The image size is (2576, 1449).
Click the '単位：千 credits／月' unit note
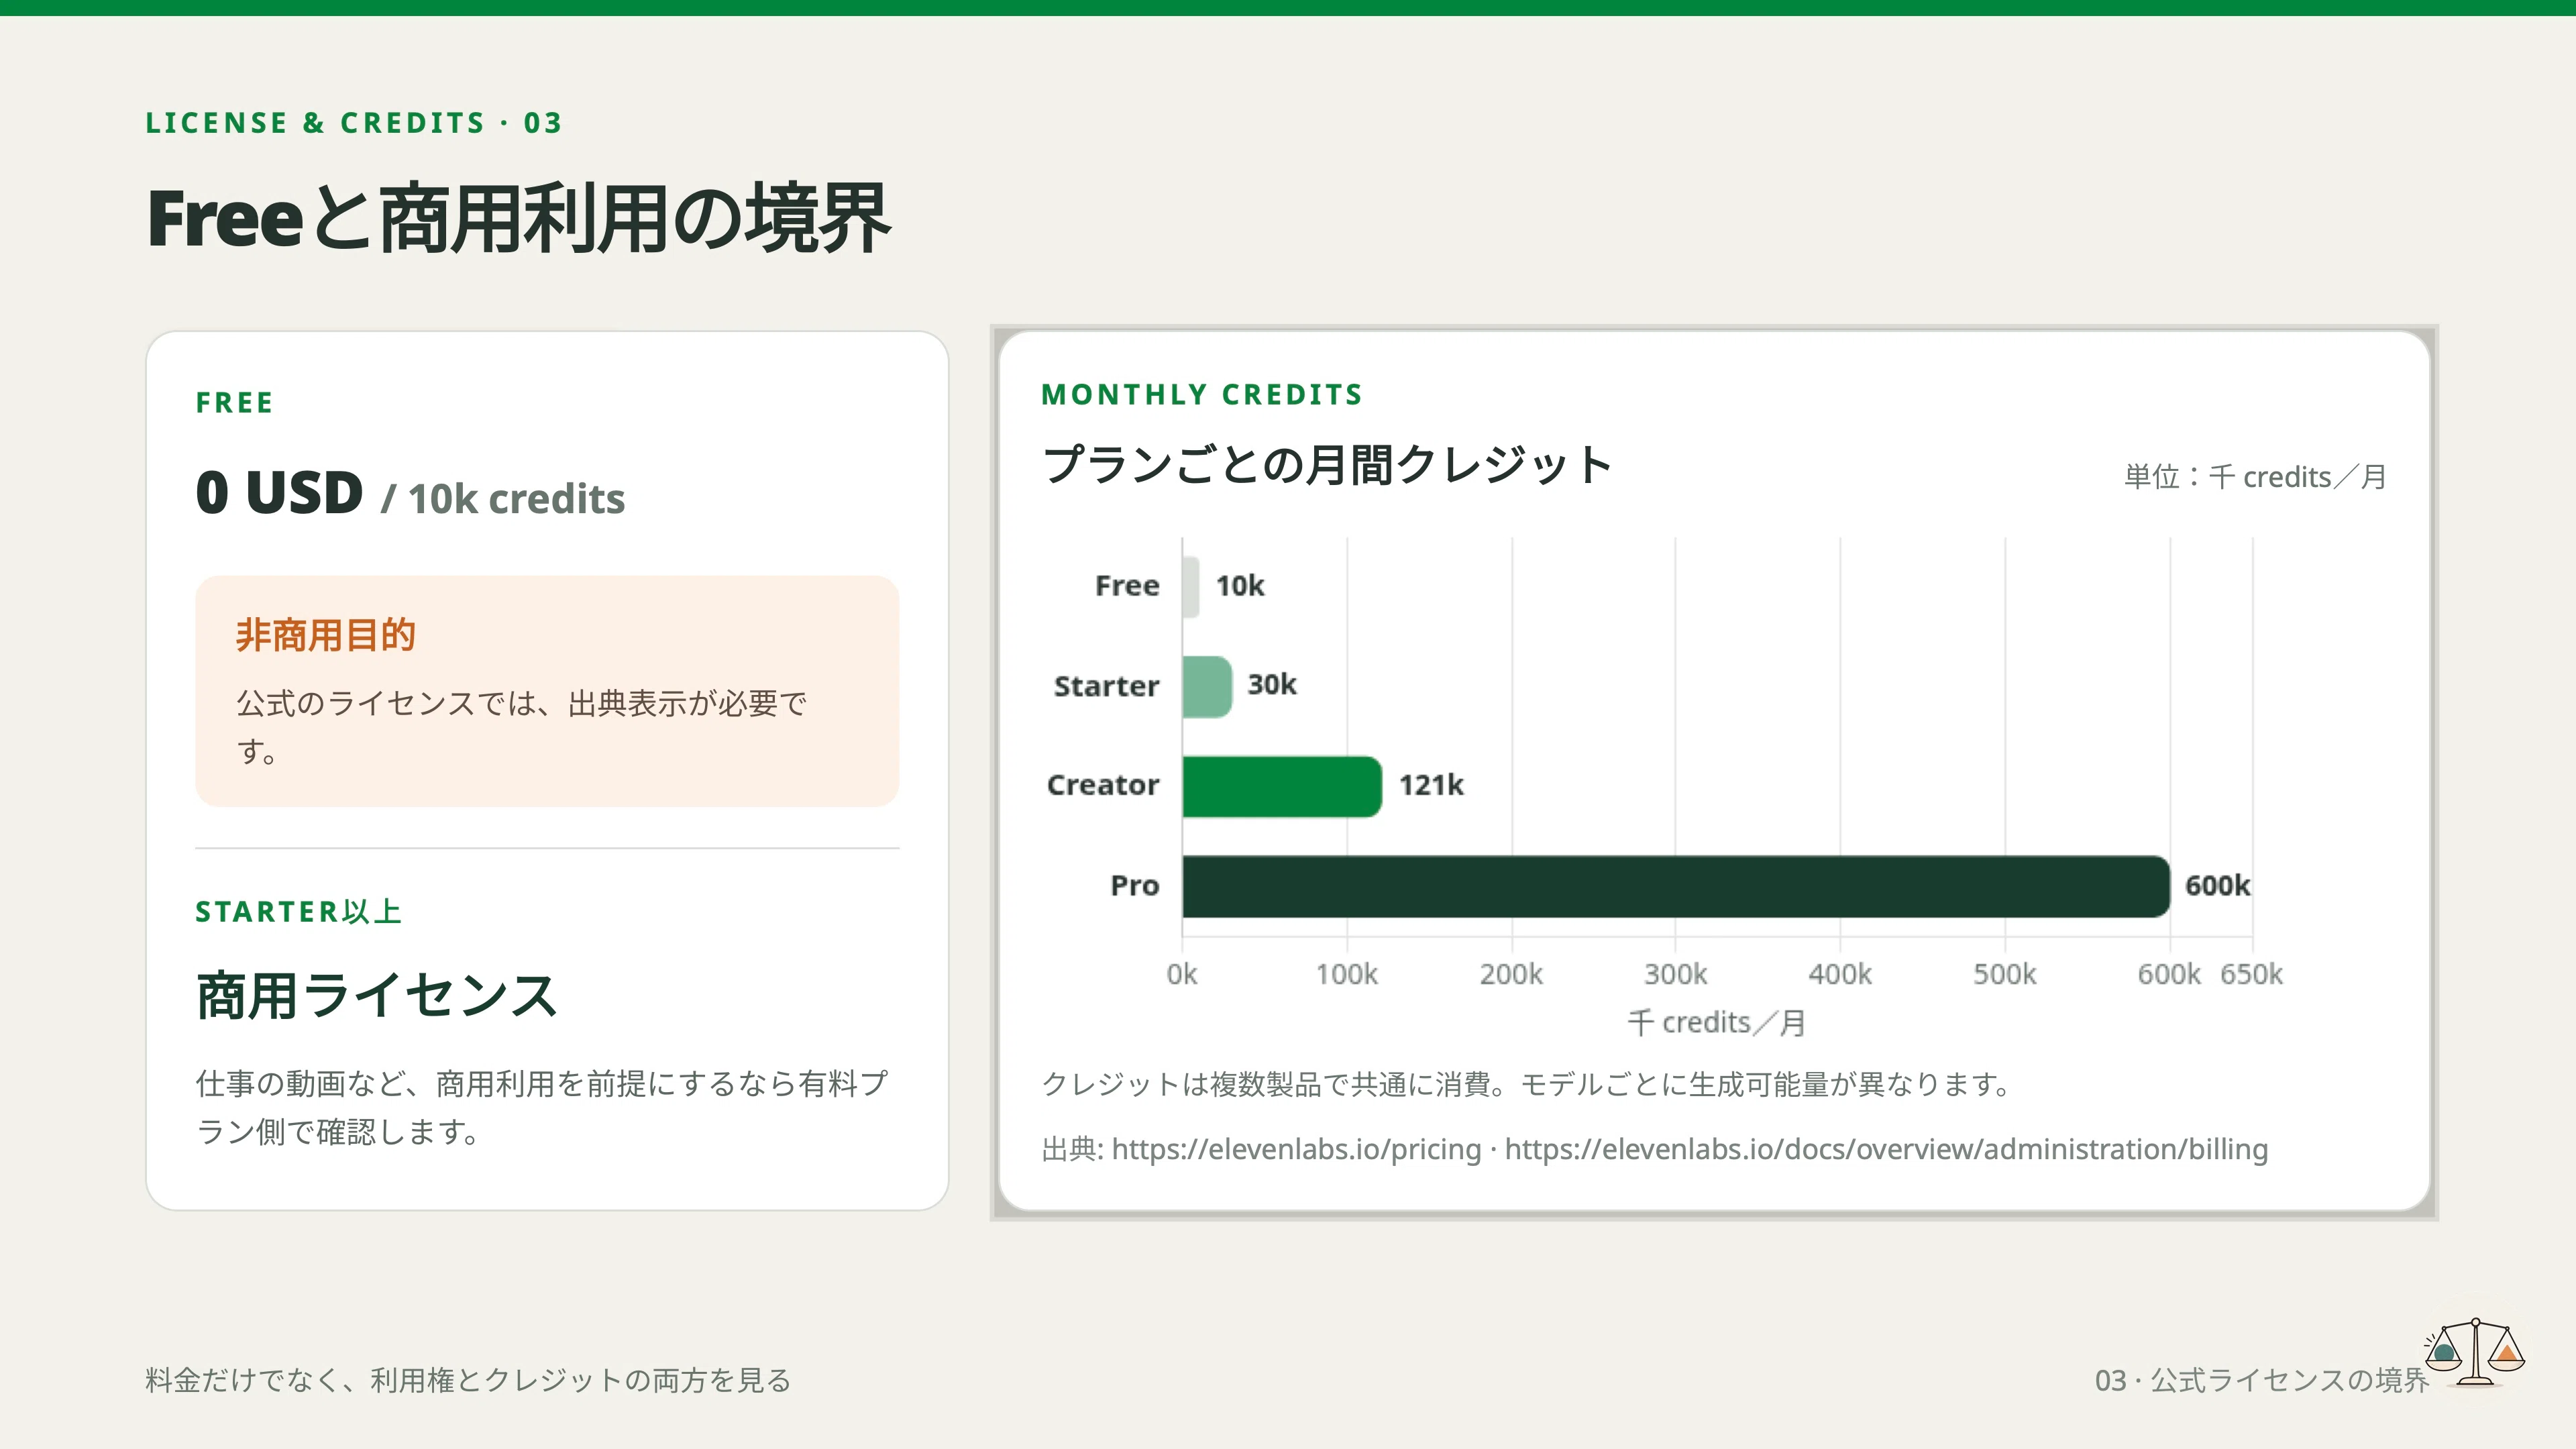[2256, 477]
